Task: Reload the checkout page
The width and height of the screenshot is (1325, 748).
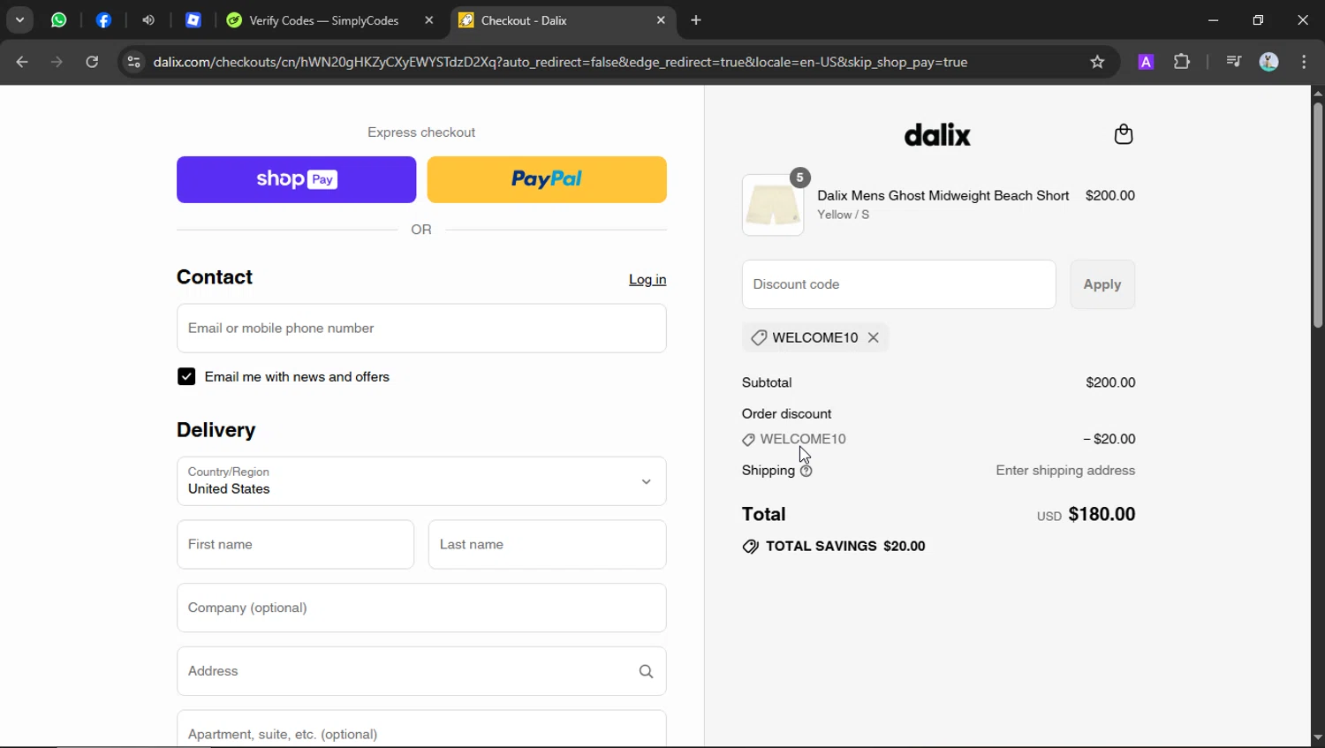Action: (92, 62)
